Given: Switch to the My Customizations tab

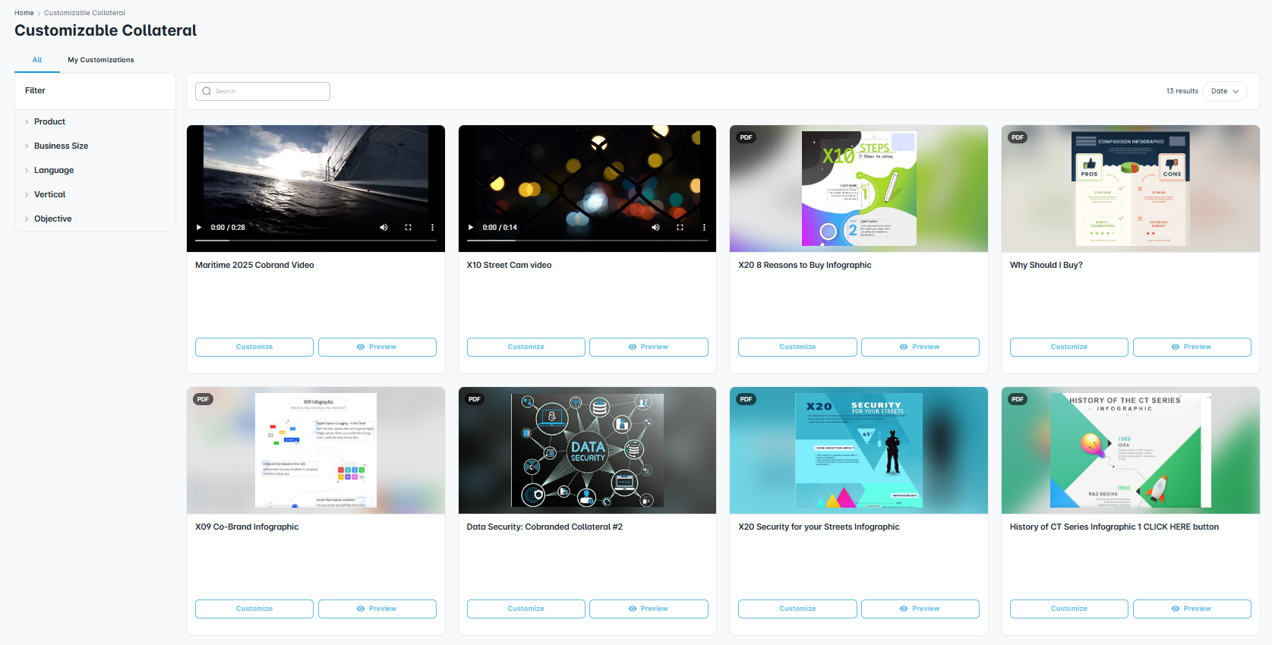Looking at the screenshot, I should click(x=101, y=60).
